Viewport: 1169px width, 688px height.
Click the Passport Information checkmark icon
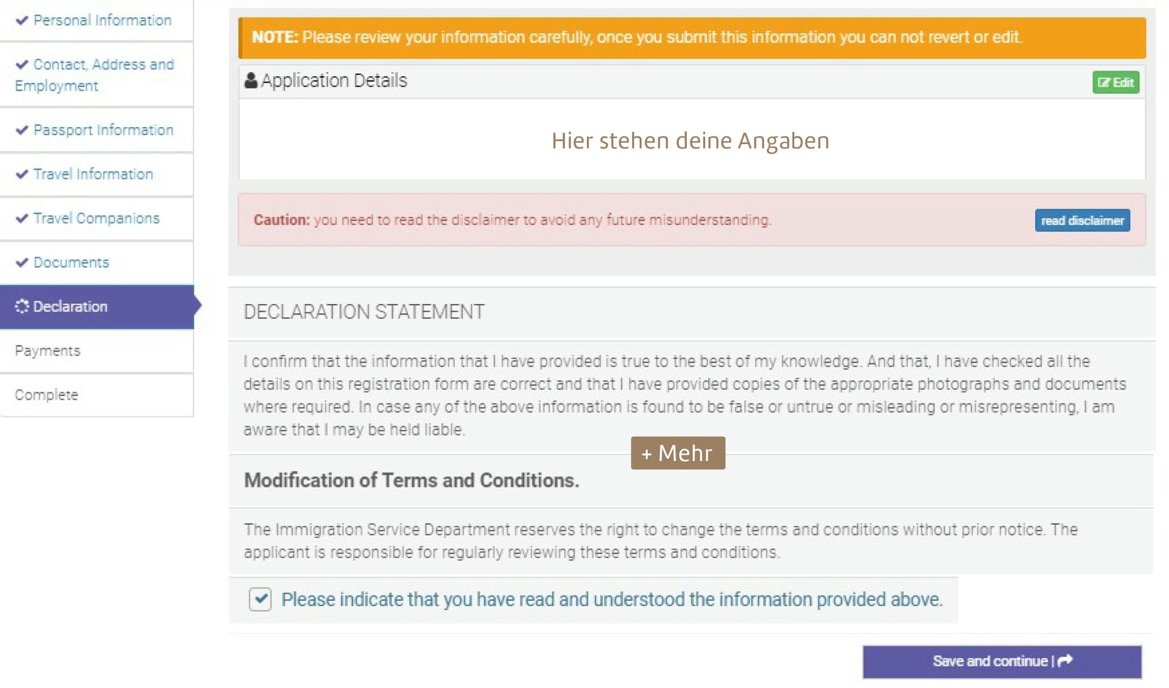pos(22,130)
